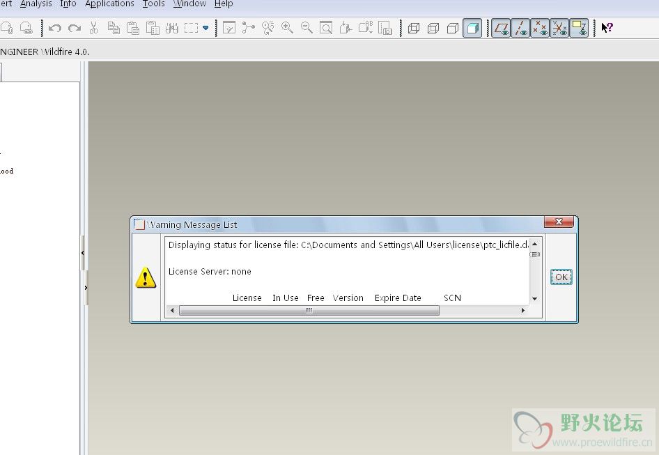Click the yellow warning triangle icon
Screen dimensions: 659x455
coord(146,277)
